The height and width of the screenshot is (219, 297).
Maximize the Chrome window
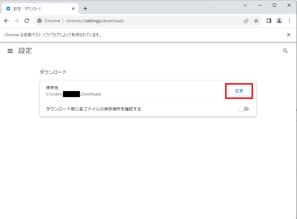(274, 5)
